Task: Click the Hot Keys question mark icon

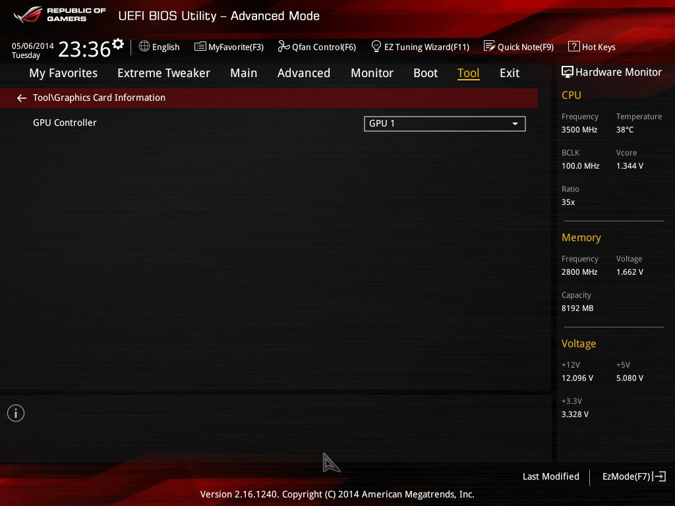Action: point(574,46)
